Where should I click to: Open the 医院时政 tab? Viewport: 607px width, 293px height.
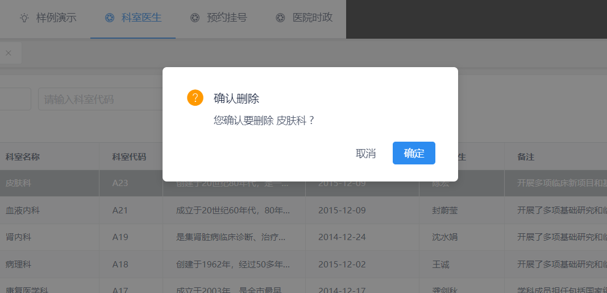click(x=304, y=18)
